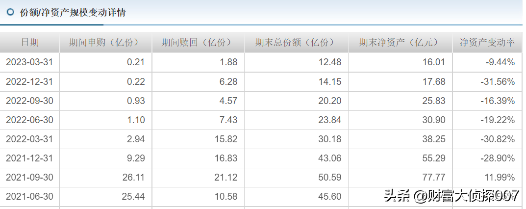Viewport: 526px width, 209px height.
Task: Click the -31.56% change rate value
Action: click(x=498, y=81)
